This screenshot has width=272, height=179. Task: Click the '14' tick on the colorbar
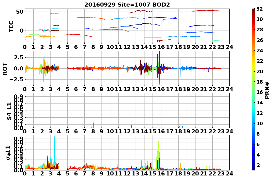[260, 103]
